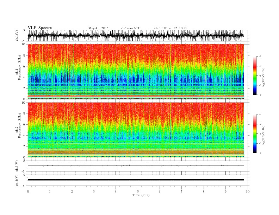Click the '-6' label on ch.2 colorbar
Image resolution: width=279 pixels, height=215 pixels.
260,143
